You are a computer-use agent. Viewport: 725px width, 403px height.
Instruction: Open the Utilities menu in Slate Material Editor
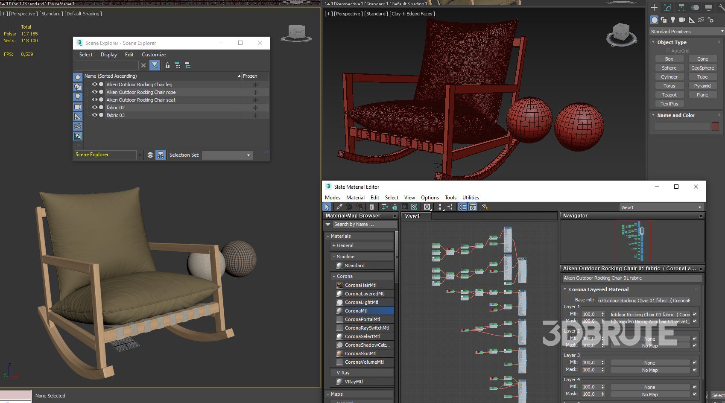coord(471,198)
